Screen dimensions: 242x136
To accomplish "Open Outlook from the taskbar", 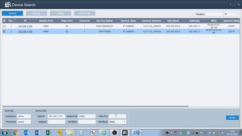I will click(27, 133).
